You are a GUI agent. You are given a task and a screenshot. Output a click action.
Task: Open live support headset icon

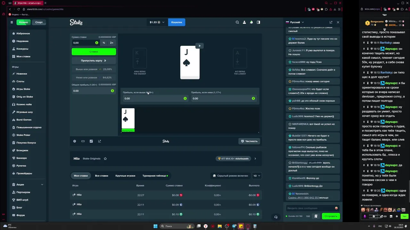coord(276,217)
